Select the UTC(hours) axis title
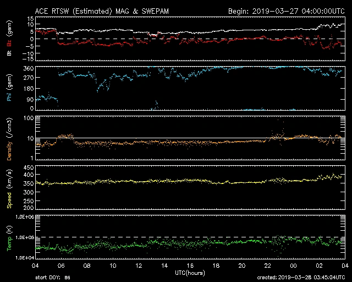 [190, 273]
